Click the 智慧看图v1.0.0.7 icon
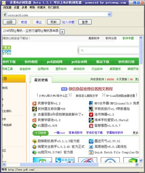Image resolution: width=145 pixels, height=173 pixels. tap(91, 126)
